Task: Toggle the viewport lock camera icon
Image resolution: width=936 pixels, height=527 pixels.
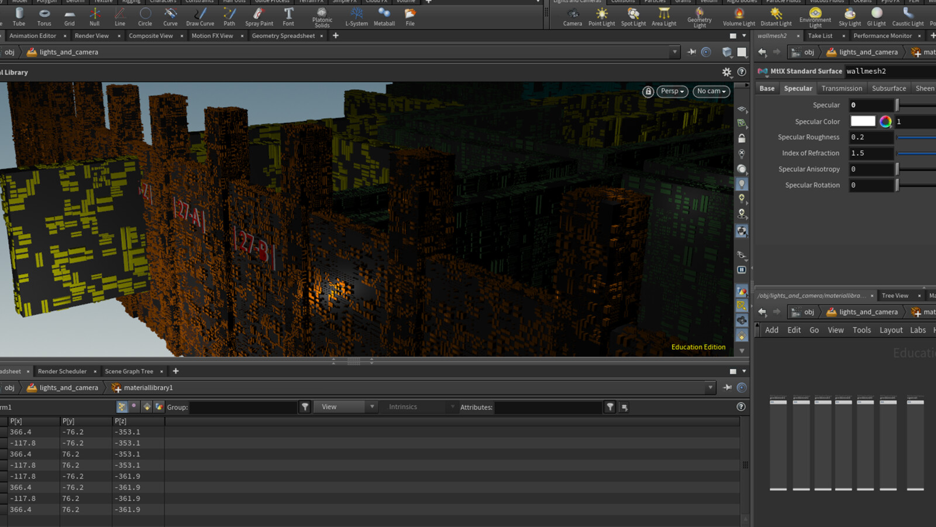Action: (648, 91)
